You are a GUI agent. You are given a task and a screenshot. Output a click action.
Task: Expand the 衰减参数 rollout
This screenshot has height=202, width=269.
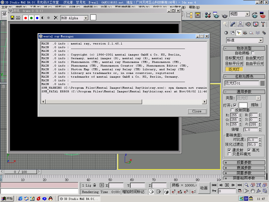[x=244, y=168]
